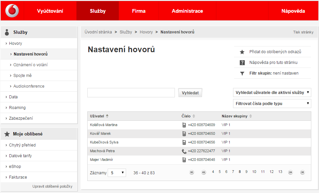This screenshot has width=319, height=193.
Task: Open Nápověda pro tuto stránku link
Action: point(274,63)
